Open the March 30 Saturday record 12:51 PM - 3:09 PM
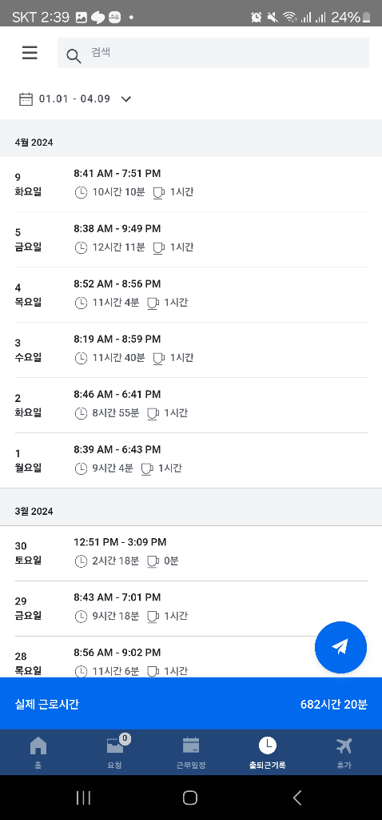The image size is (382, 820). pos(191,553)
